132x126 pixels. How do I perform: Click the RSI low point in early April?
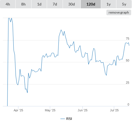[27, 93]
